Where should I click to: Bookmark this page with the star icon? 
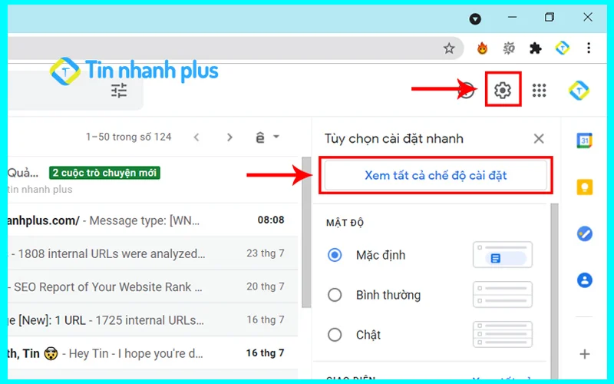[449, 48]
